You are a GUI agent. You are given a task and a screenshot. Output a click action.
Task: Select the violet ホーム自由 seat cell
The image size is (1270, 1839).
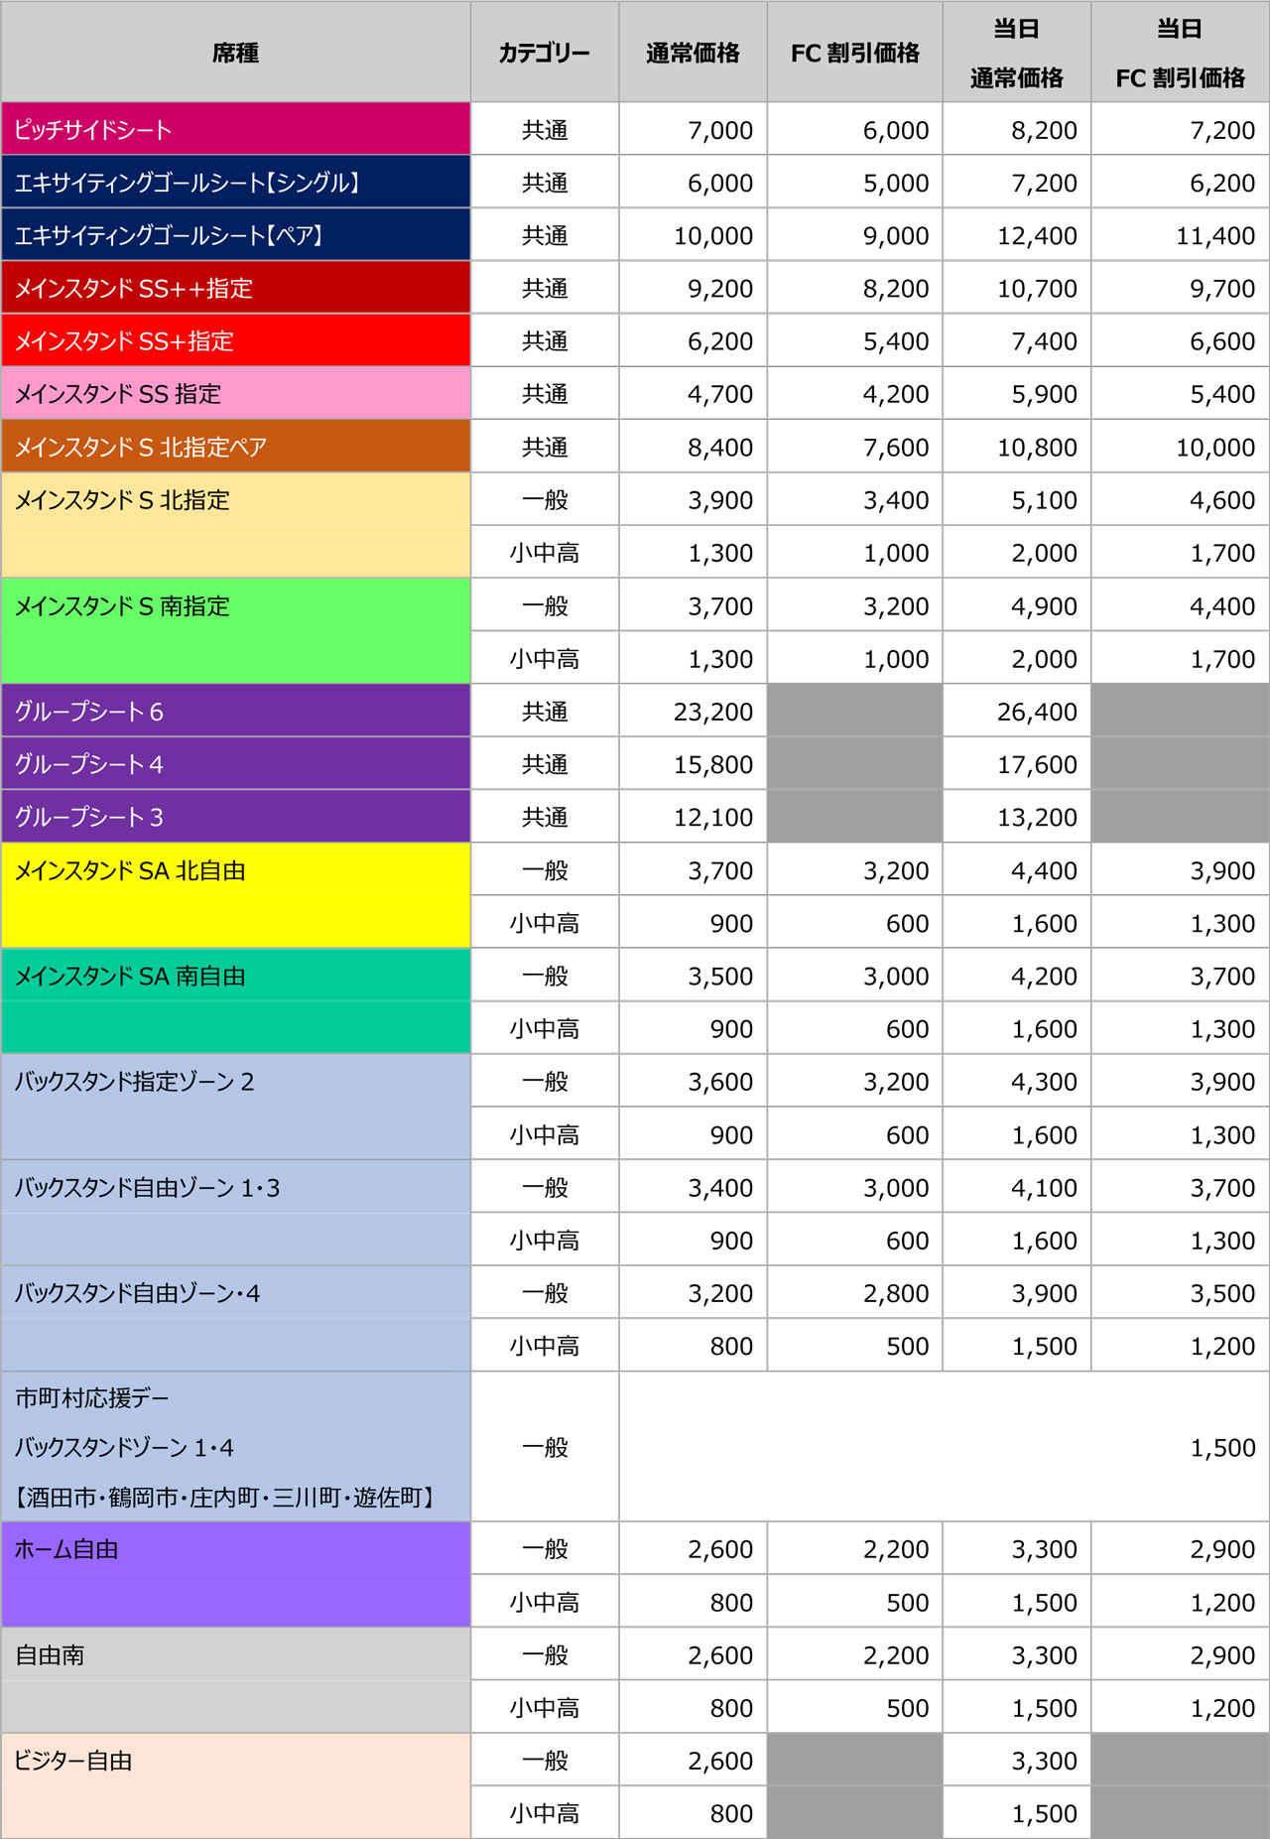pyautogui.click(x=235, y=1574)
